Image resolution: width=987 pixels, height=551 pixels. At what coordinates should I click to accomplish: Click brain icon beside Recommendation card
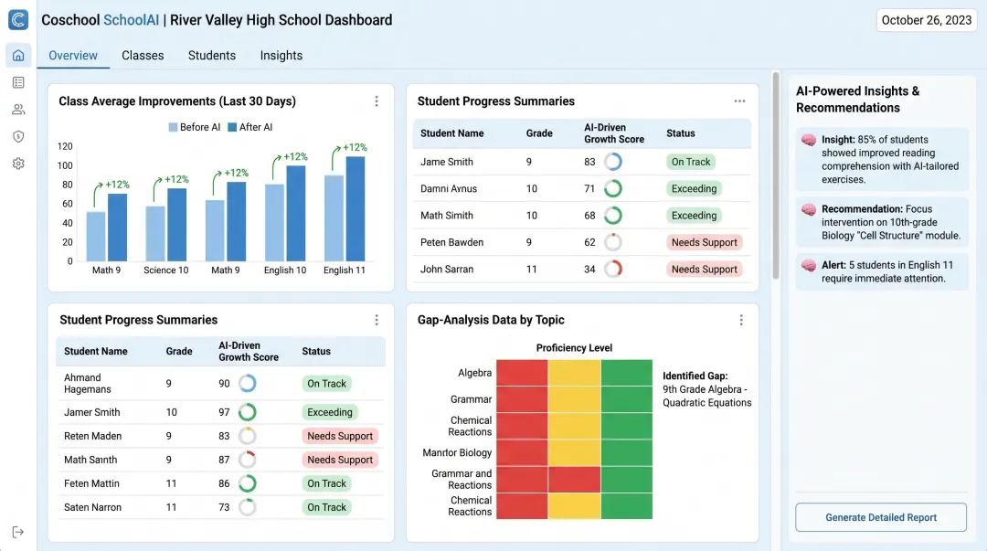[x=809, y=209]
